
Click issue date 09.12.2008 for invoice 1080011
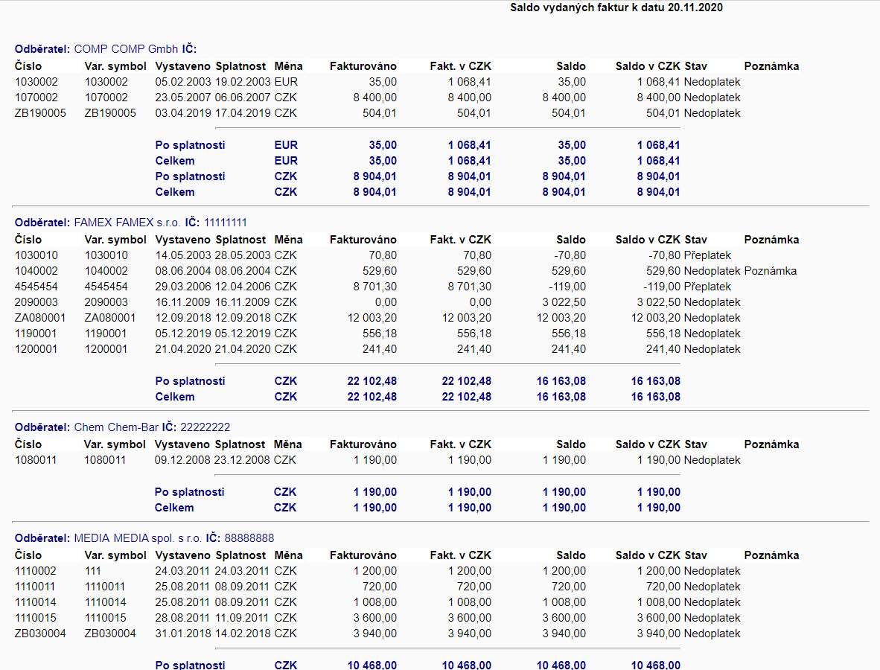[182, 460]
